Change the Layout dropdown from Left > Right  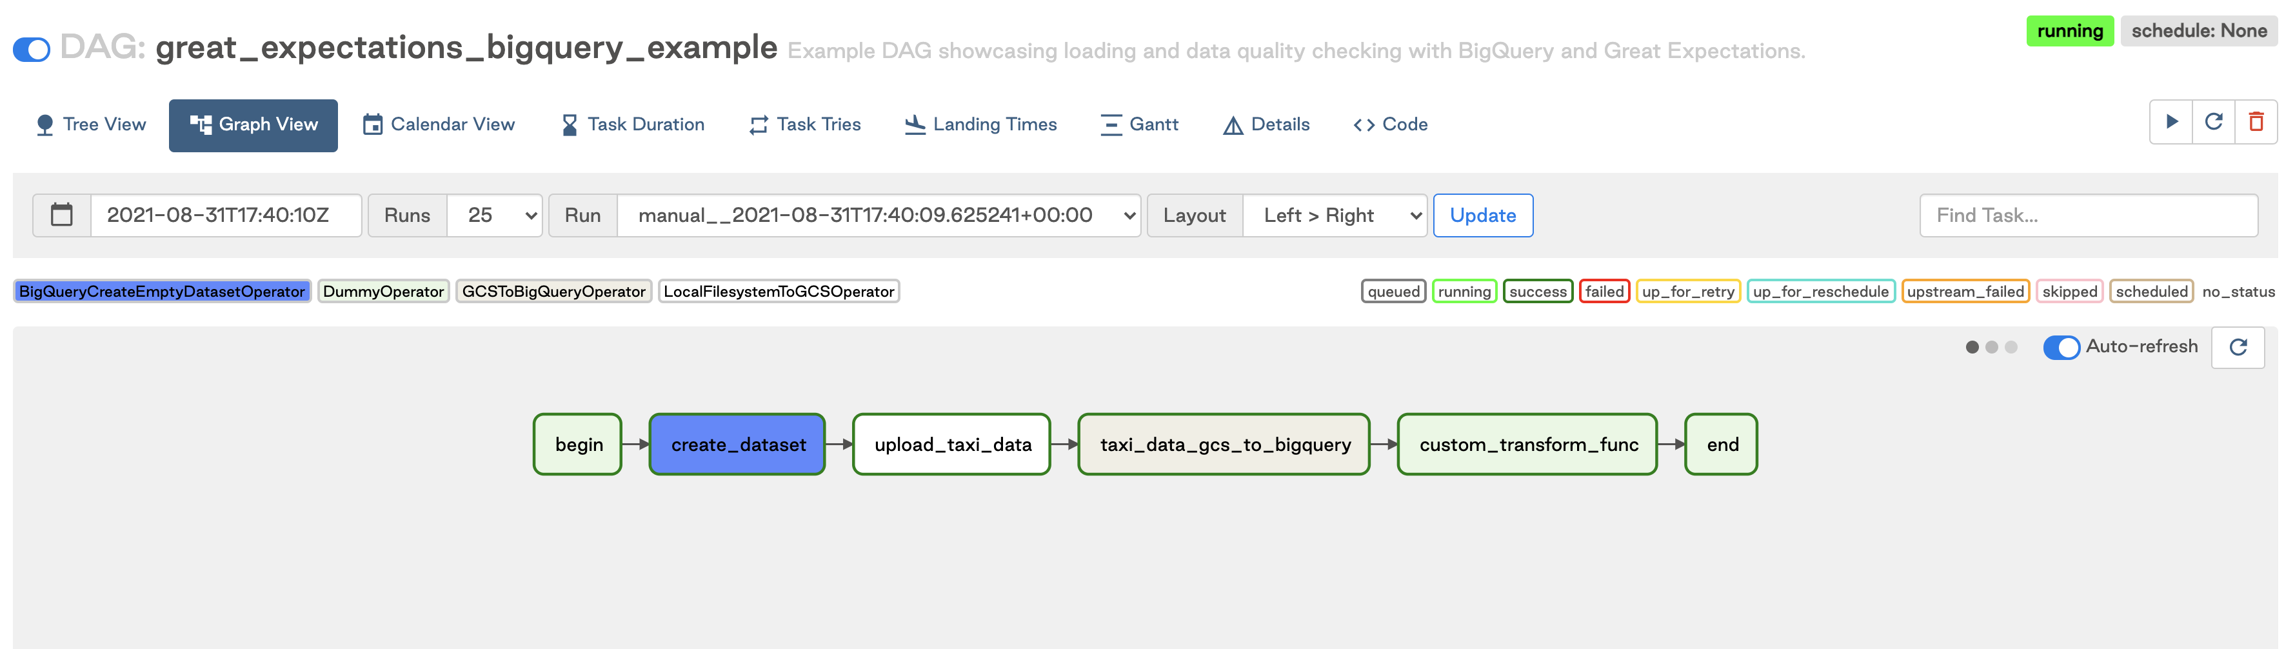[1335, 215]
